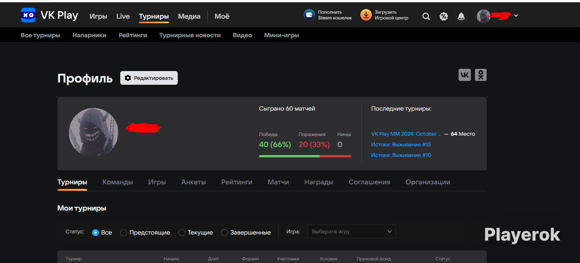Click the 'Редактировать' profile button

click(149, 78)
